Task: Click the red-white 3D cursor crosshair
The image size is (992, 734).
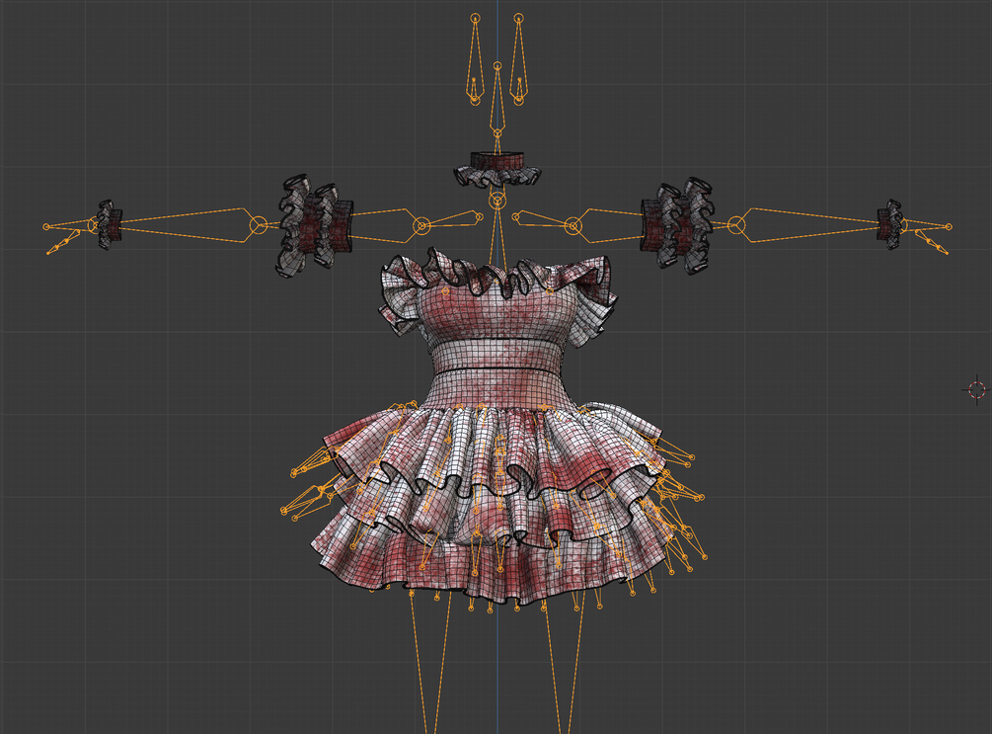Action: click(x=977, y=389)
